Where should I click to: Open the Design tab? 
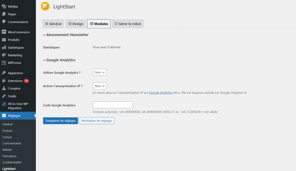pyautogui.click(x=76, y=24)
